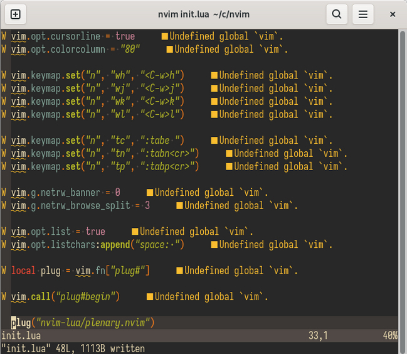Click 'true' on the vim.opt.list line

(x=95, y=232)
